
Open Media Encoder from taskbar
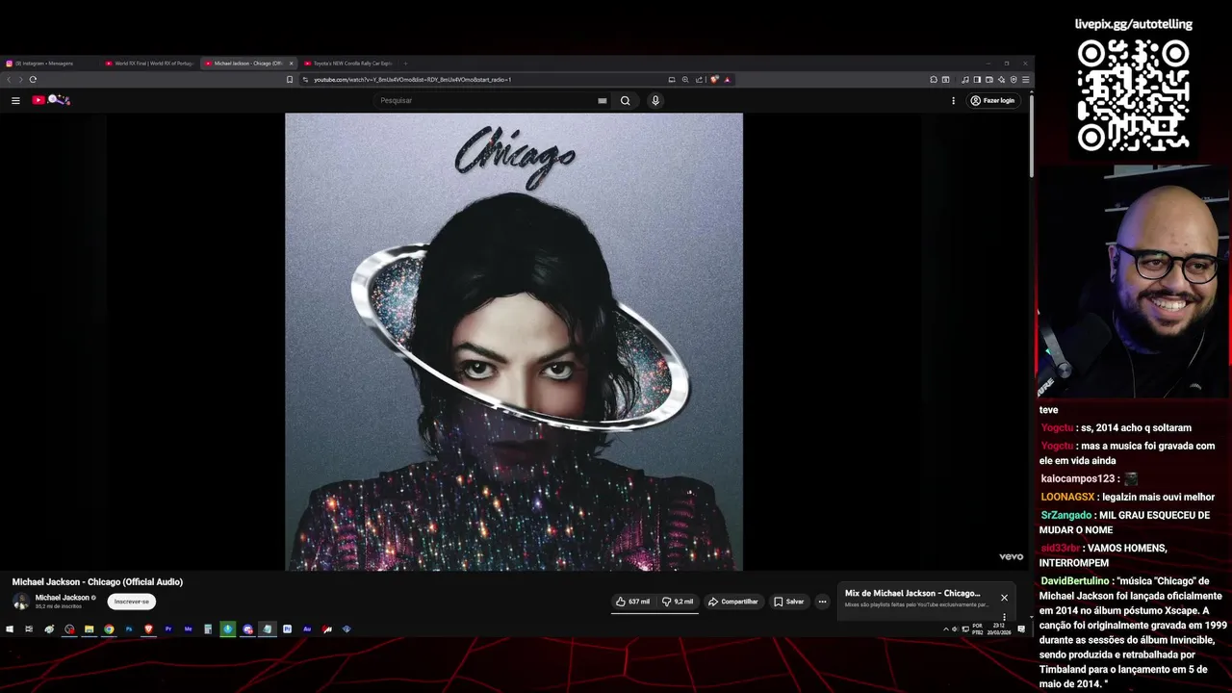click(x=189, y=629)
